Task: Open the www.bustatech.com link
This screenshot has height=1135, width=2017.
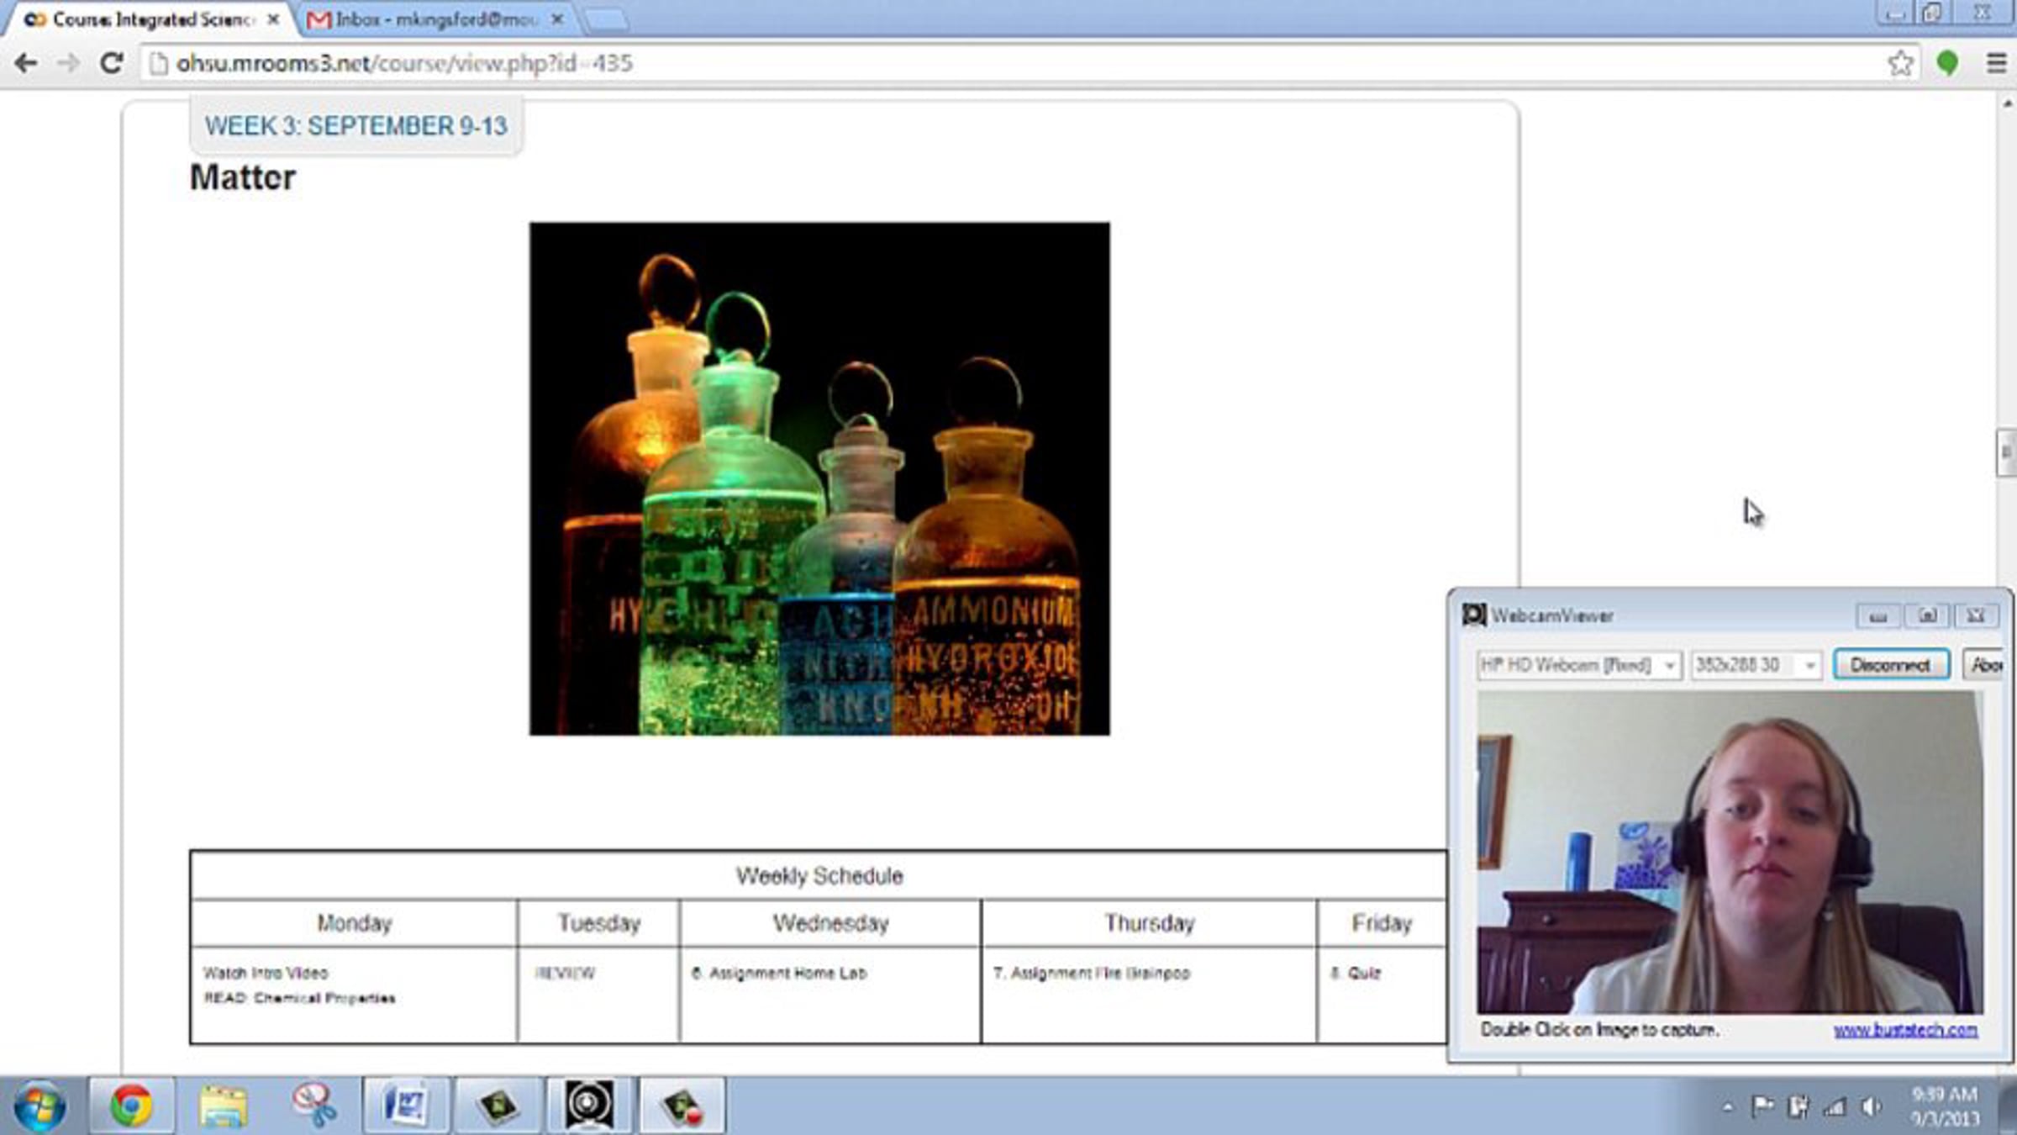Action: (x=1905, y=1030)
